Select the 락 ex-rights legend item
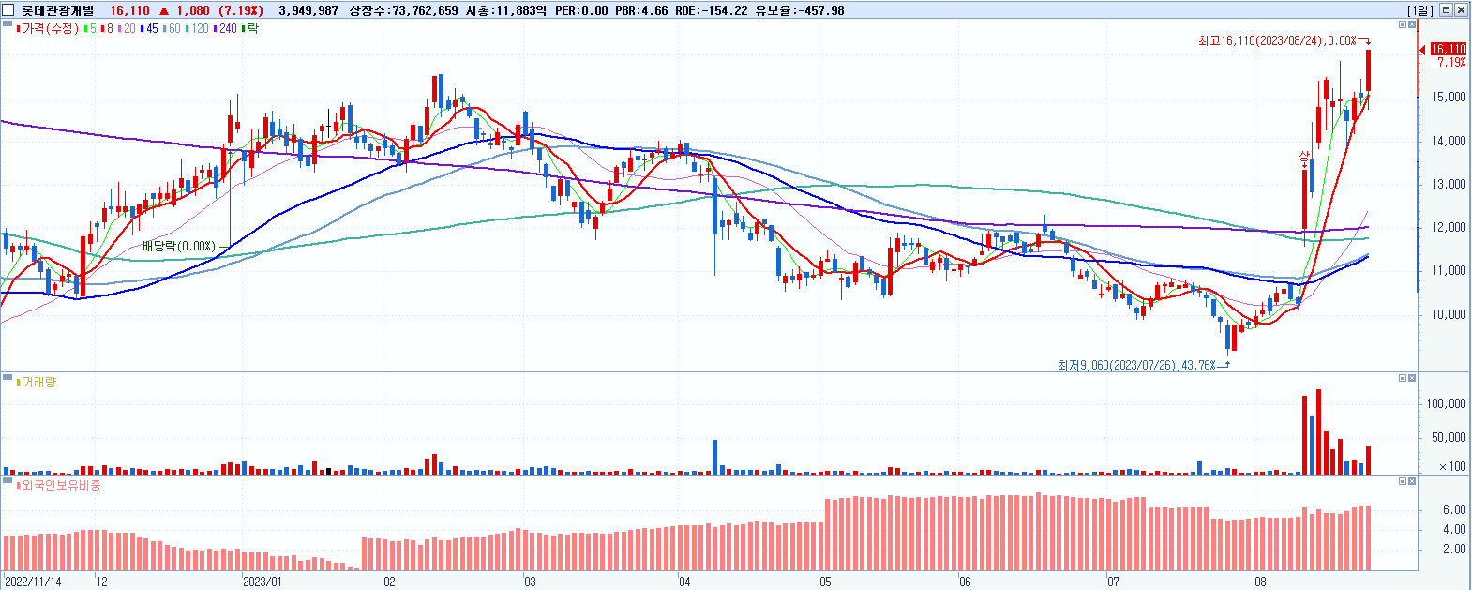The image size is (1472, 590). pos(249,29)
